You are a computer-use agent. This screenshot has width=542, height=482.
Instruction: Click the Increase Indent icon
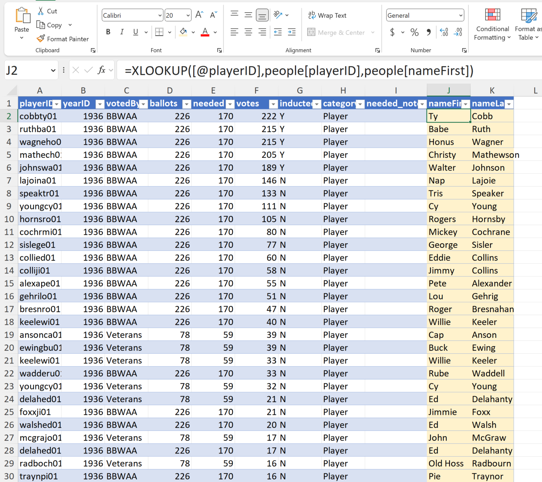tap(292, 32)
